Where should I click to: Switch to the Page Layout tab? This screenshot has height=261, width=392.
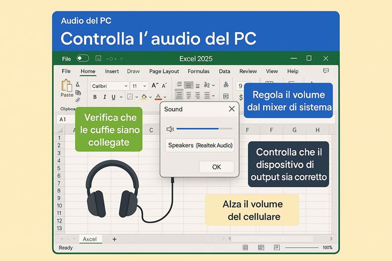(164, 71)
